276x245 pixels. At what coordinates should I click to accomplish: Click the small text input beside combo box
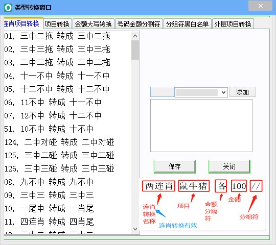(x=163, y=92)
